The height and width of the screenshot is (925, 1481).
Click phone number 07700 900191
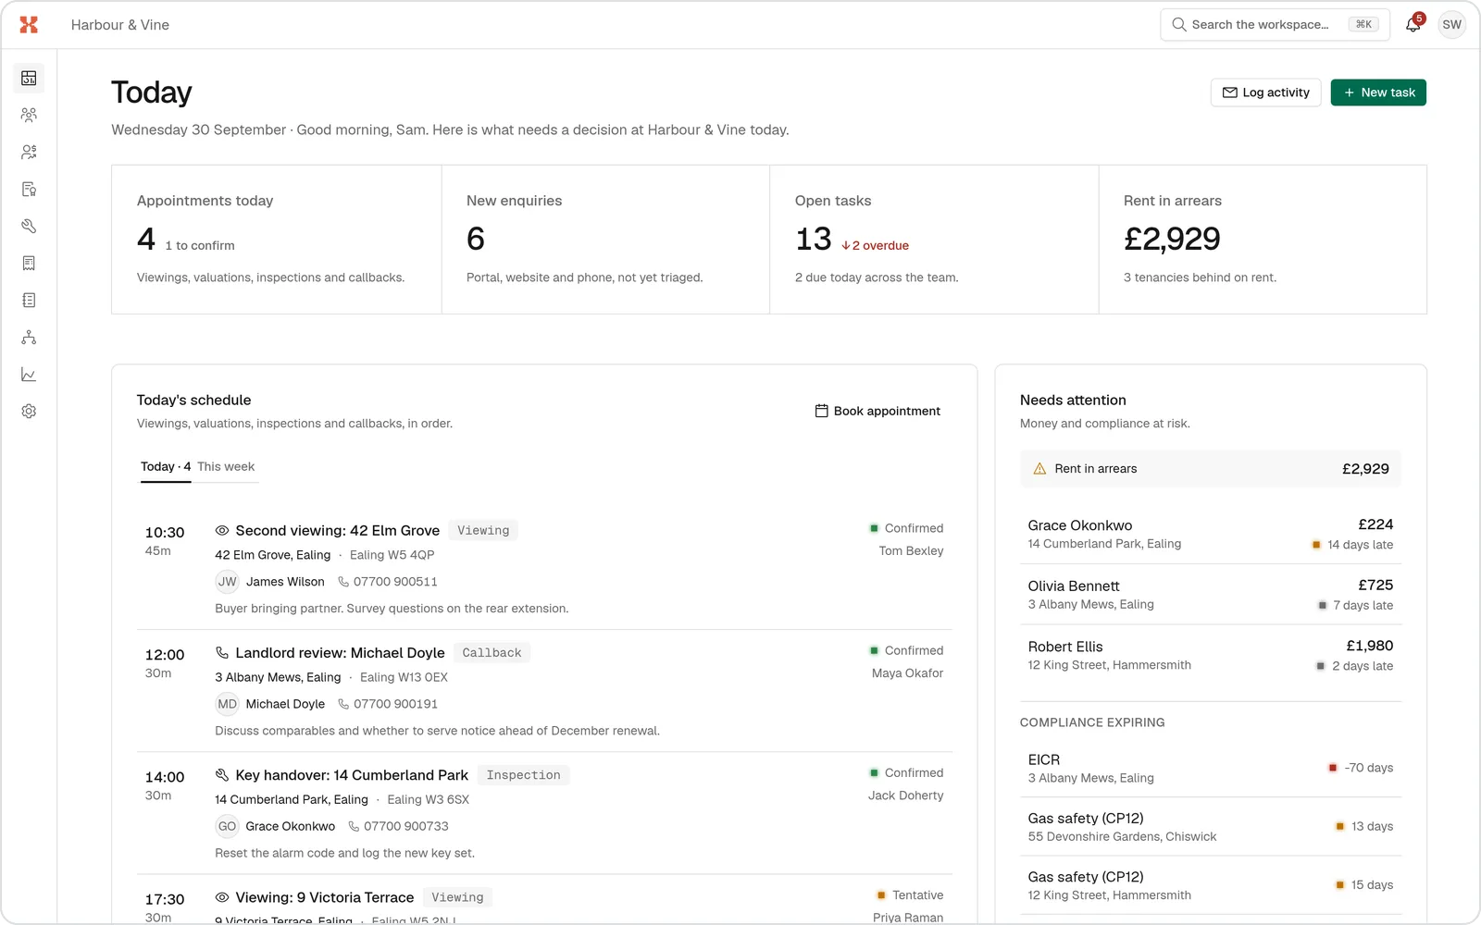click(395, 704)
